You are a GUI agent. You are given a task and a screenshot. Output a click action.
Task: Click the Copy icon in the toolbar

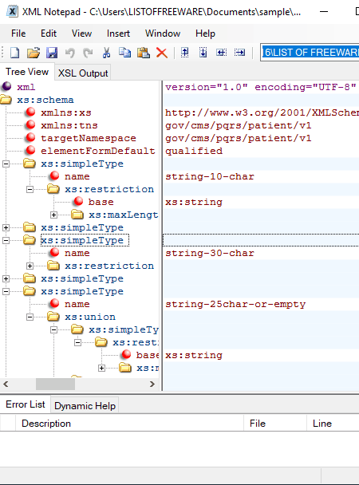(125, 53)
